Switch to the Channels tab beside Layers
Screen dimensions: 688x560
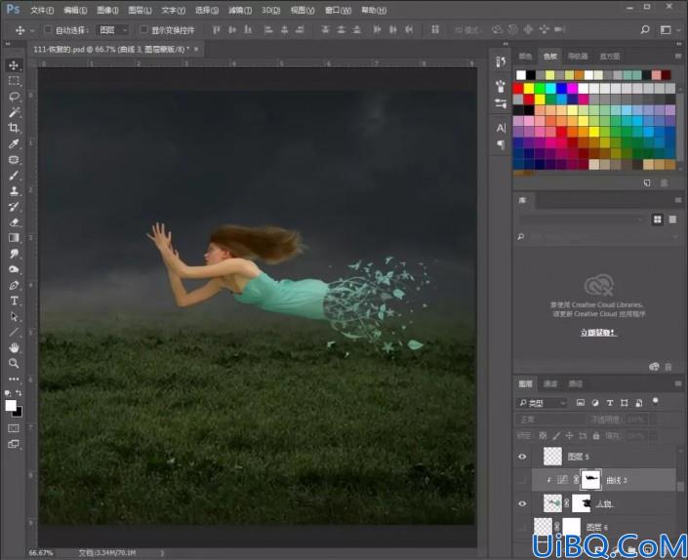tap(550, 383)
